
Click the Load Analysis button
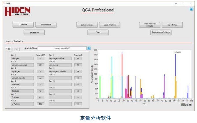pyautogui.click(x=110, y=25)
